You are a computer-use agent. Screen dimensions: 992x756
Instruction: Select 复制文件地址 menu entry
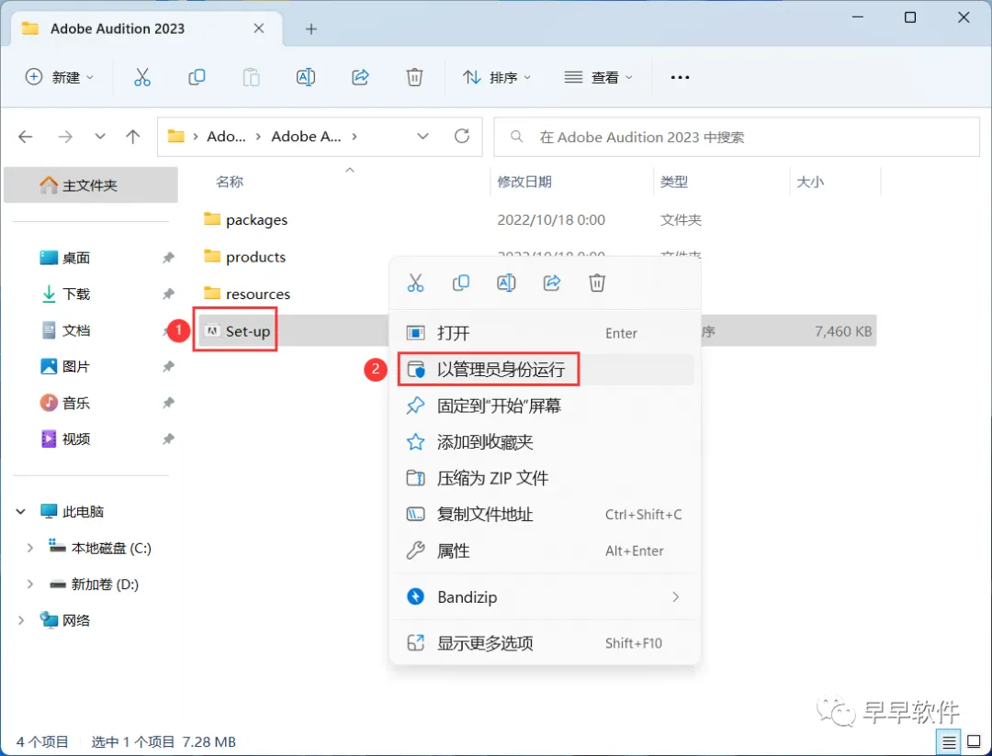pos(544,515)
